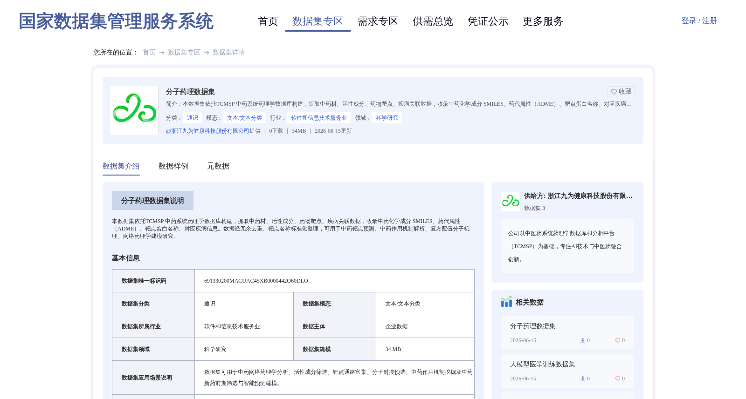The height and width of the screenshot is (399, 746).
Task: Click the 首页 breadcrumb link
Action: point(149,53)
